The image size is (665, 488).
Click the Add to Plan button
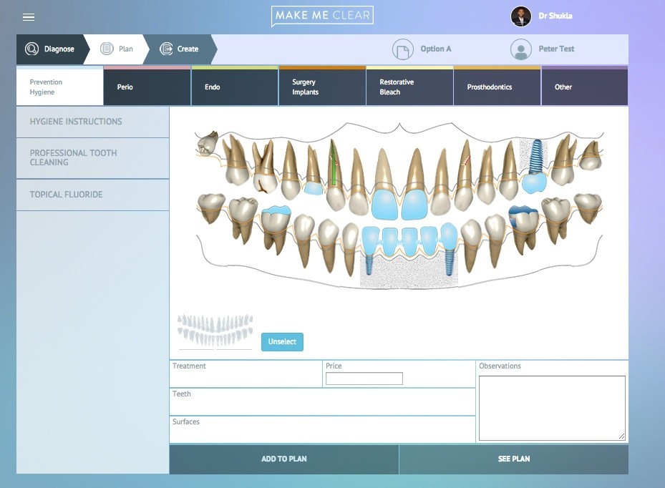(x=283, y=459)
